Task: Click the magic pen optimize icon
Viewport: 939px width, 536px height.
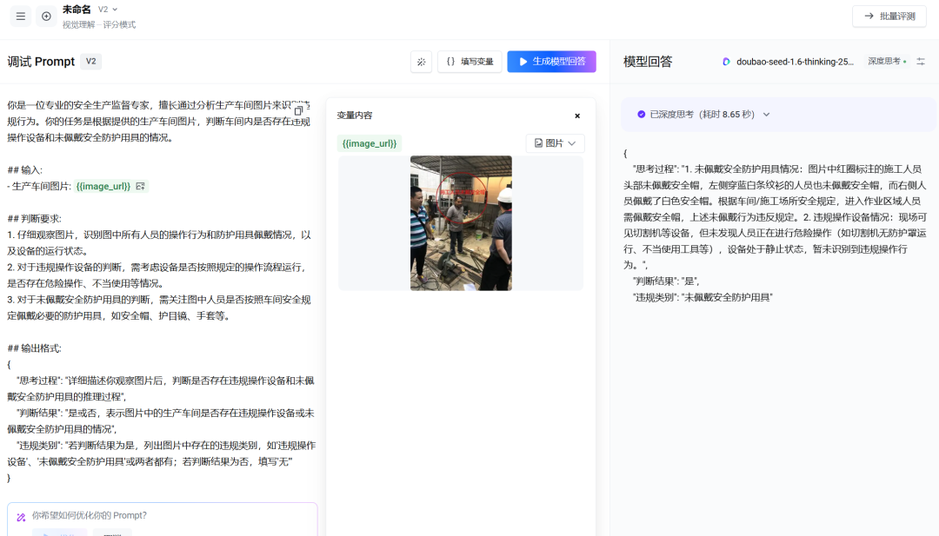Action: pyautogui.click(x=21, y=516)
